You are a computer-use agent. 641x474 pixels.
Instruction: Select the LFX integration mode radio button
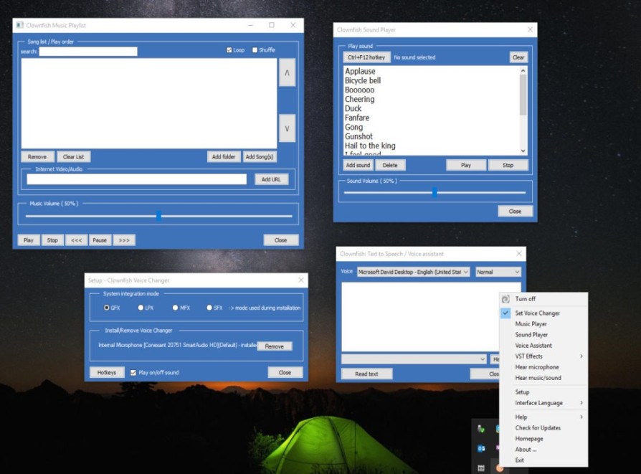click(x=141, y=308)
